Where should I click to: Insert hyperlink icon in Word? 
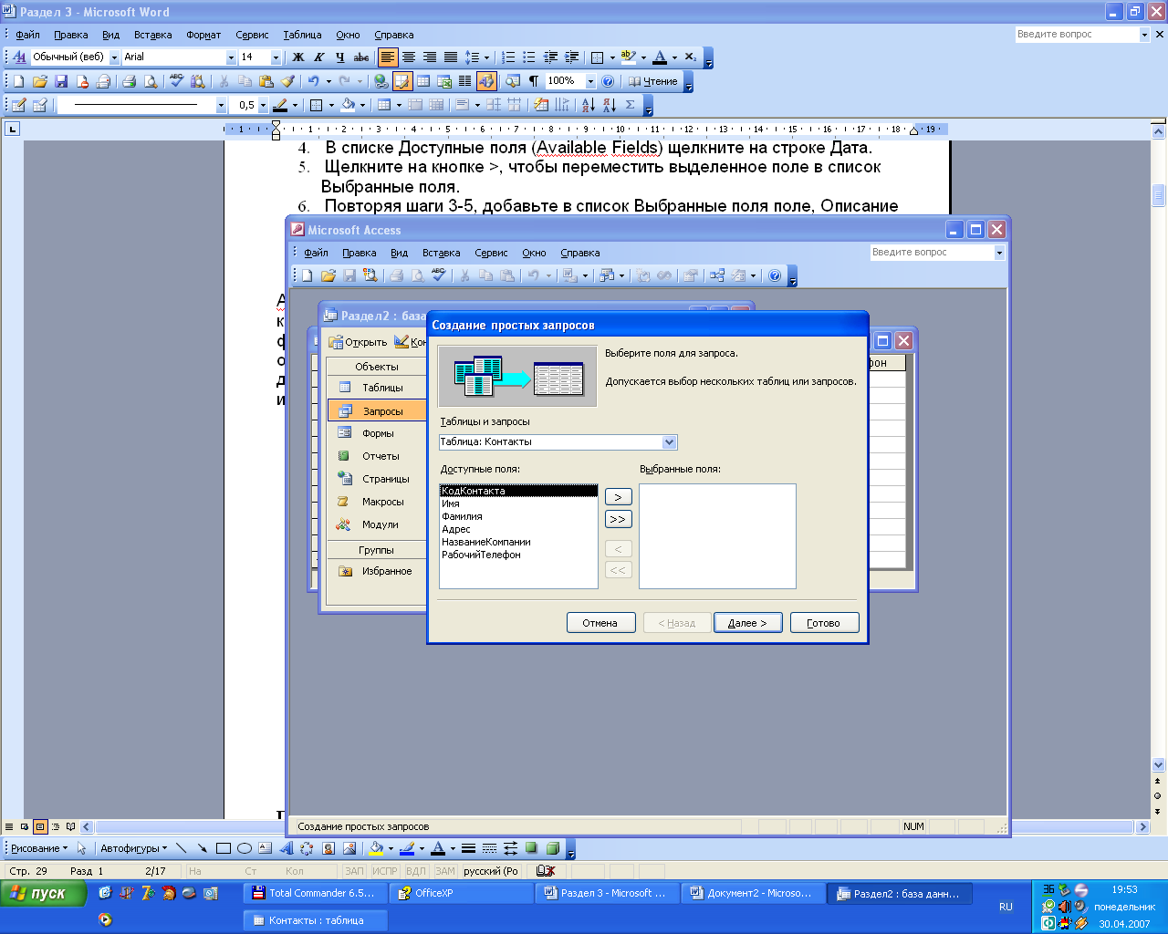click(381, 81)
